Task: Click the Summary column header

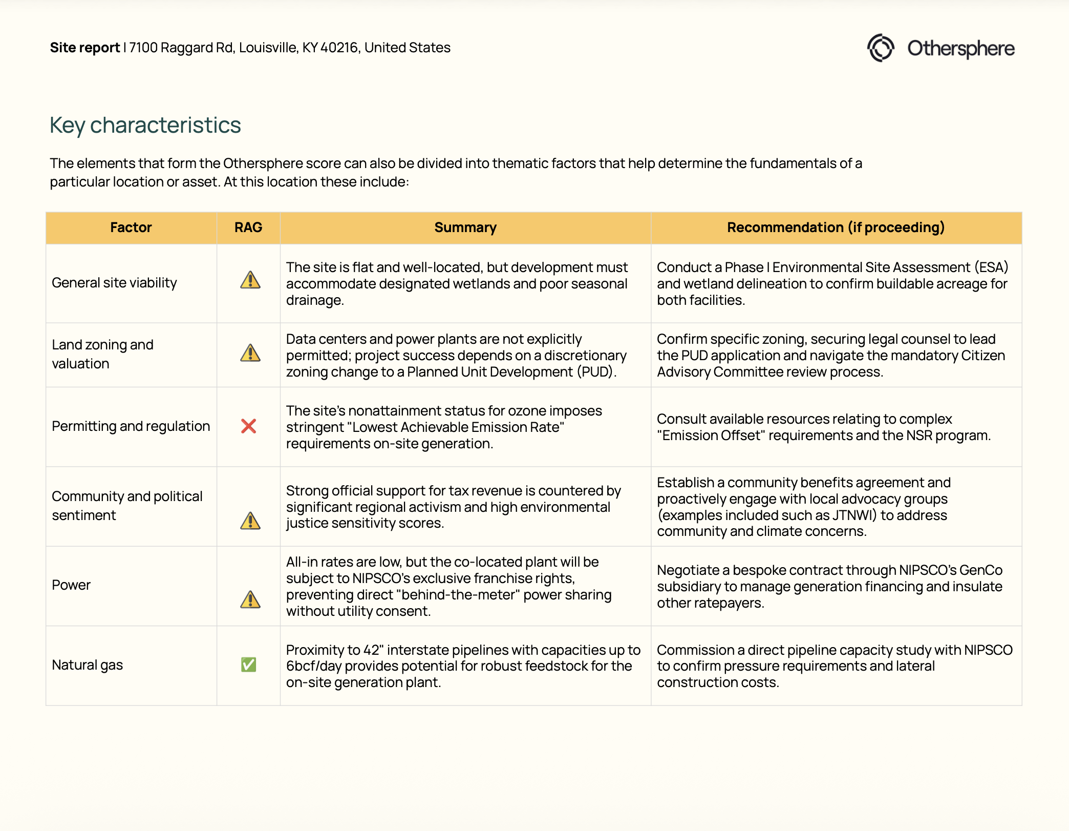Action: click(x=465, y=227)
